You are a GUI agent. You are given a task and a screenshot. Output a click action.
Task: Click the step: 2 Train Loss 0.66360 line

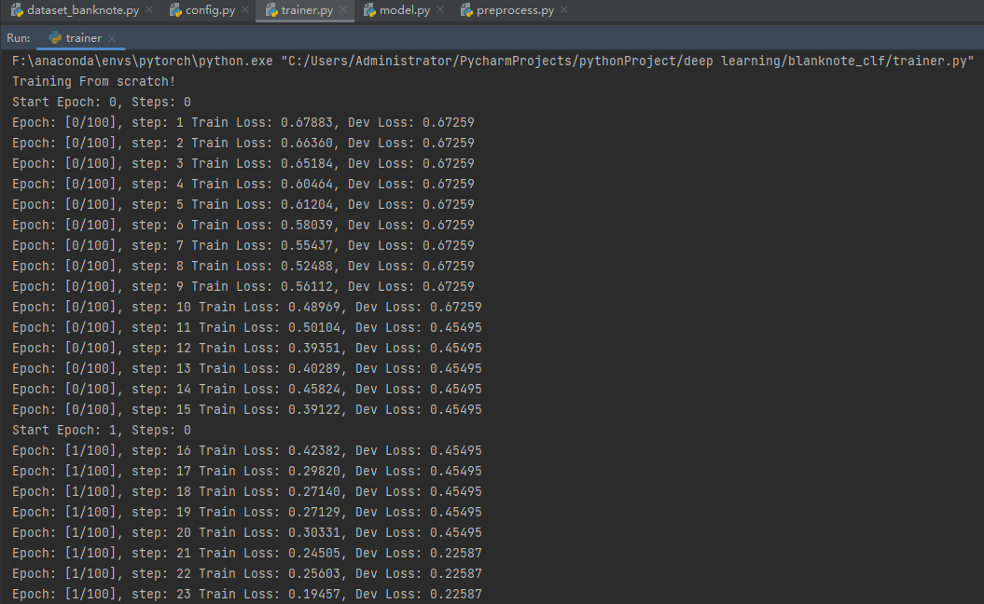pyautogui.click(x=243, y=143)
